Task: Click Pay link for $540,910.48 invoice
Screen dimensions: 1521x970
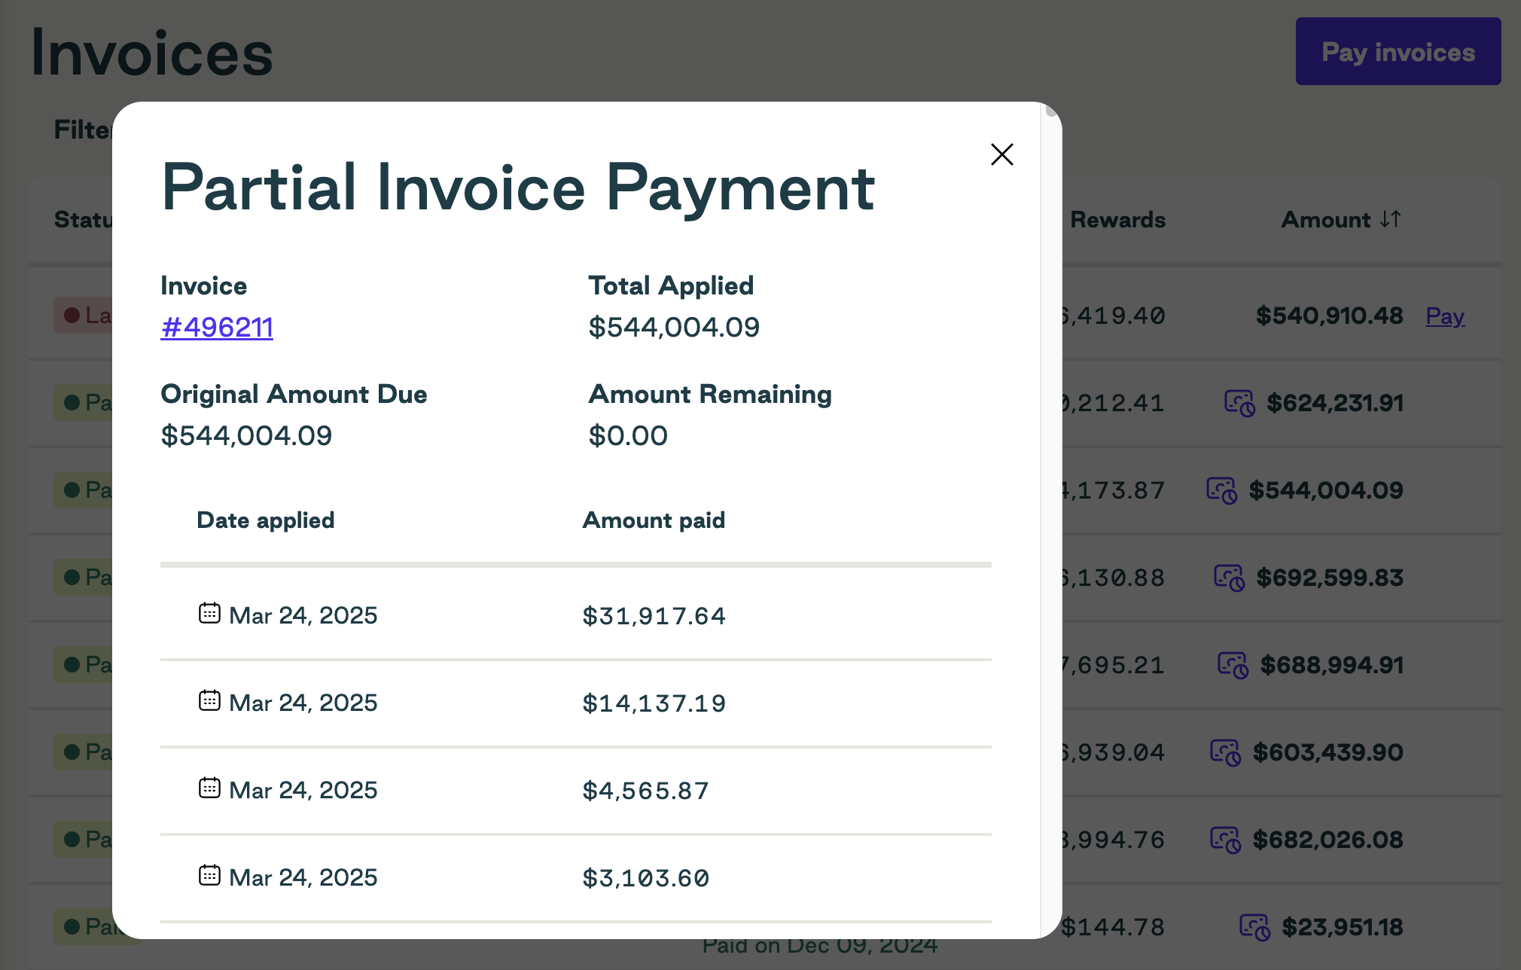Action: (1445, 316)
